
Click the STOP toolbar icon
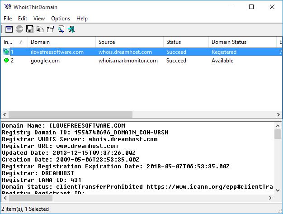pyautogui.click(x=19, y=29)
